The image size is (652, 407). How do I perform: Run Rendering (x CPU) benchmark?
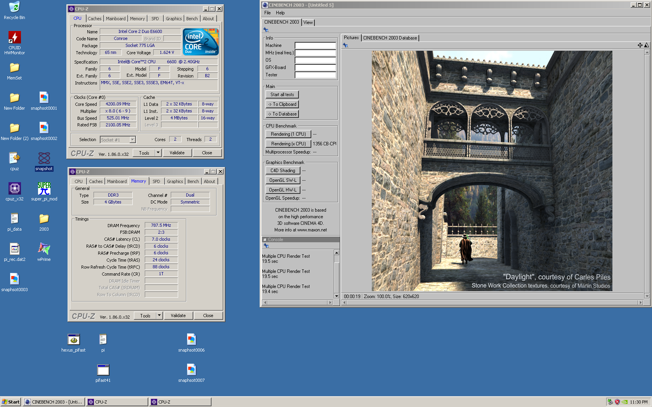(x=288, y=144)
